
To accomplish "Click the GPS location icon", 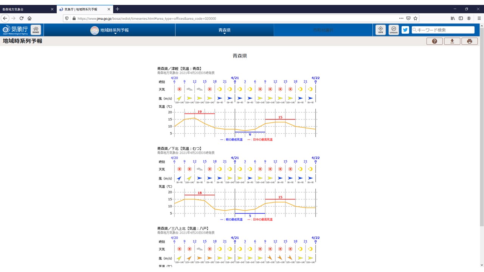I will (x=380, y=30).
